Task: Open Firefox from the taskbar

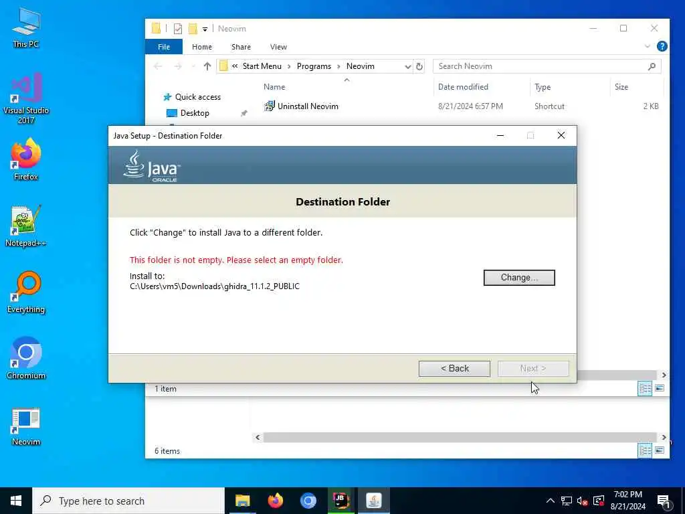Action: [275, 501]
